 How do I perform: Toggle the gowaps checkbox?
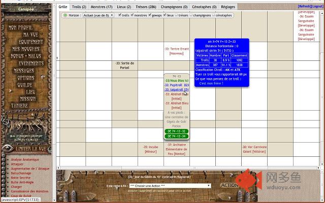(150, 15)
